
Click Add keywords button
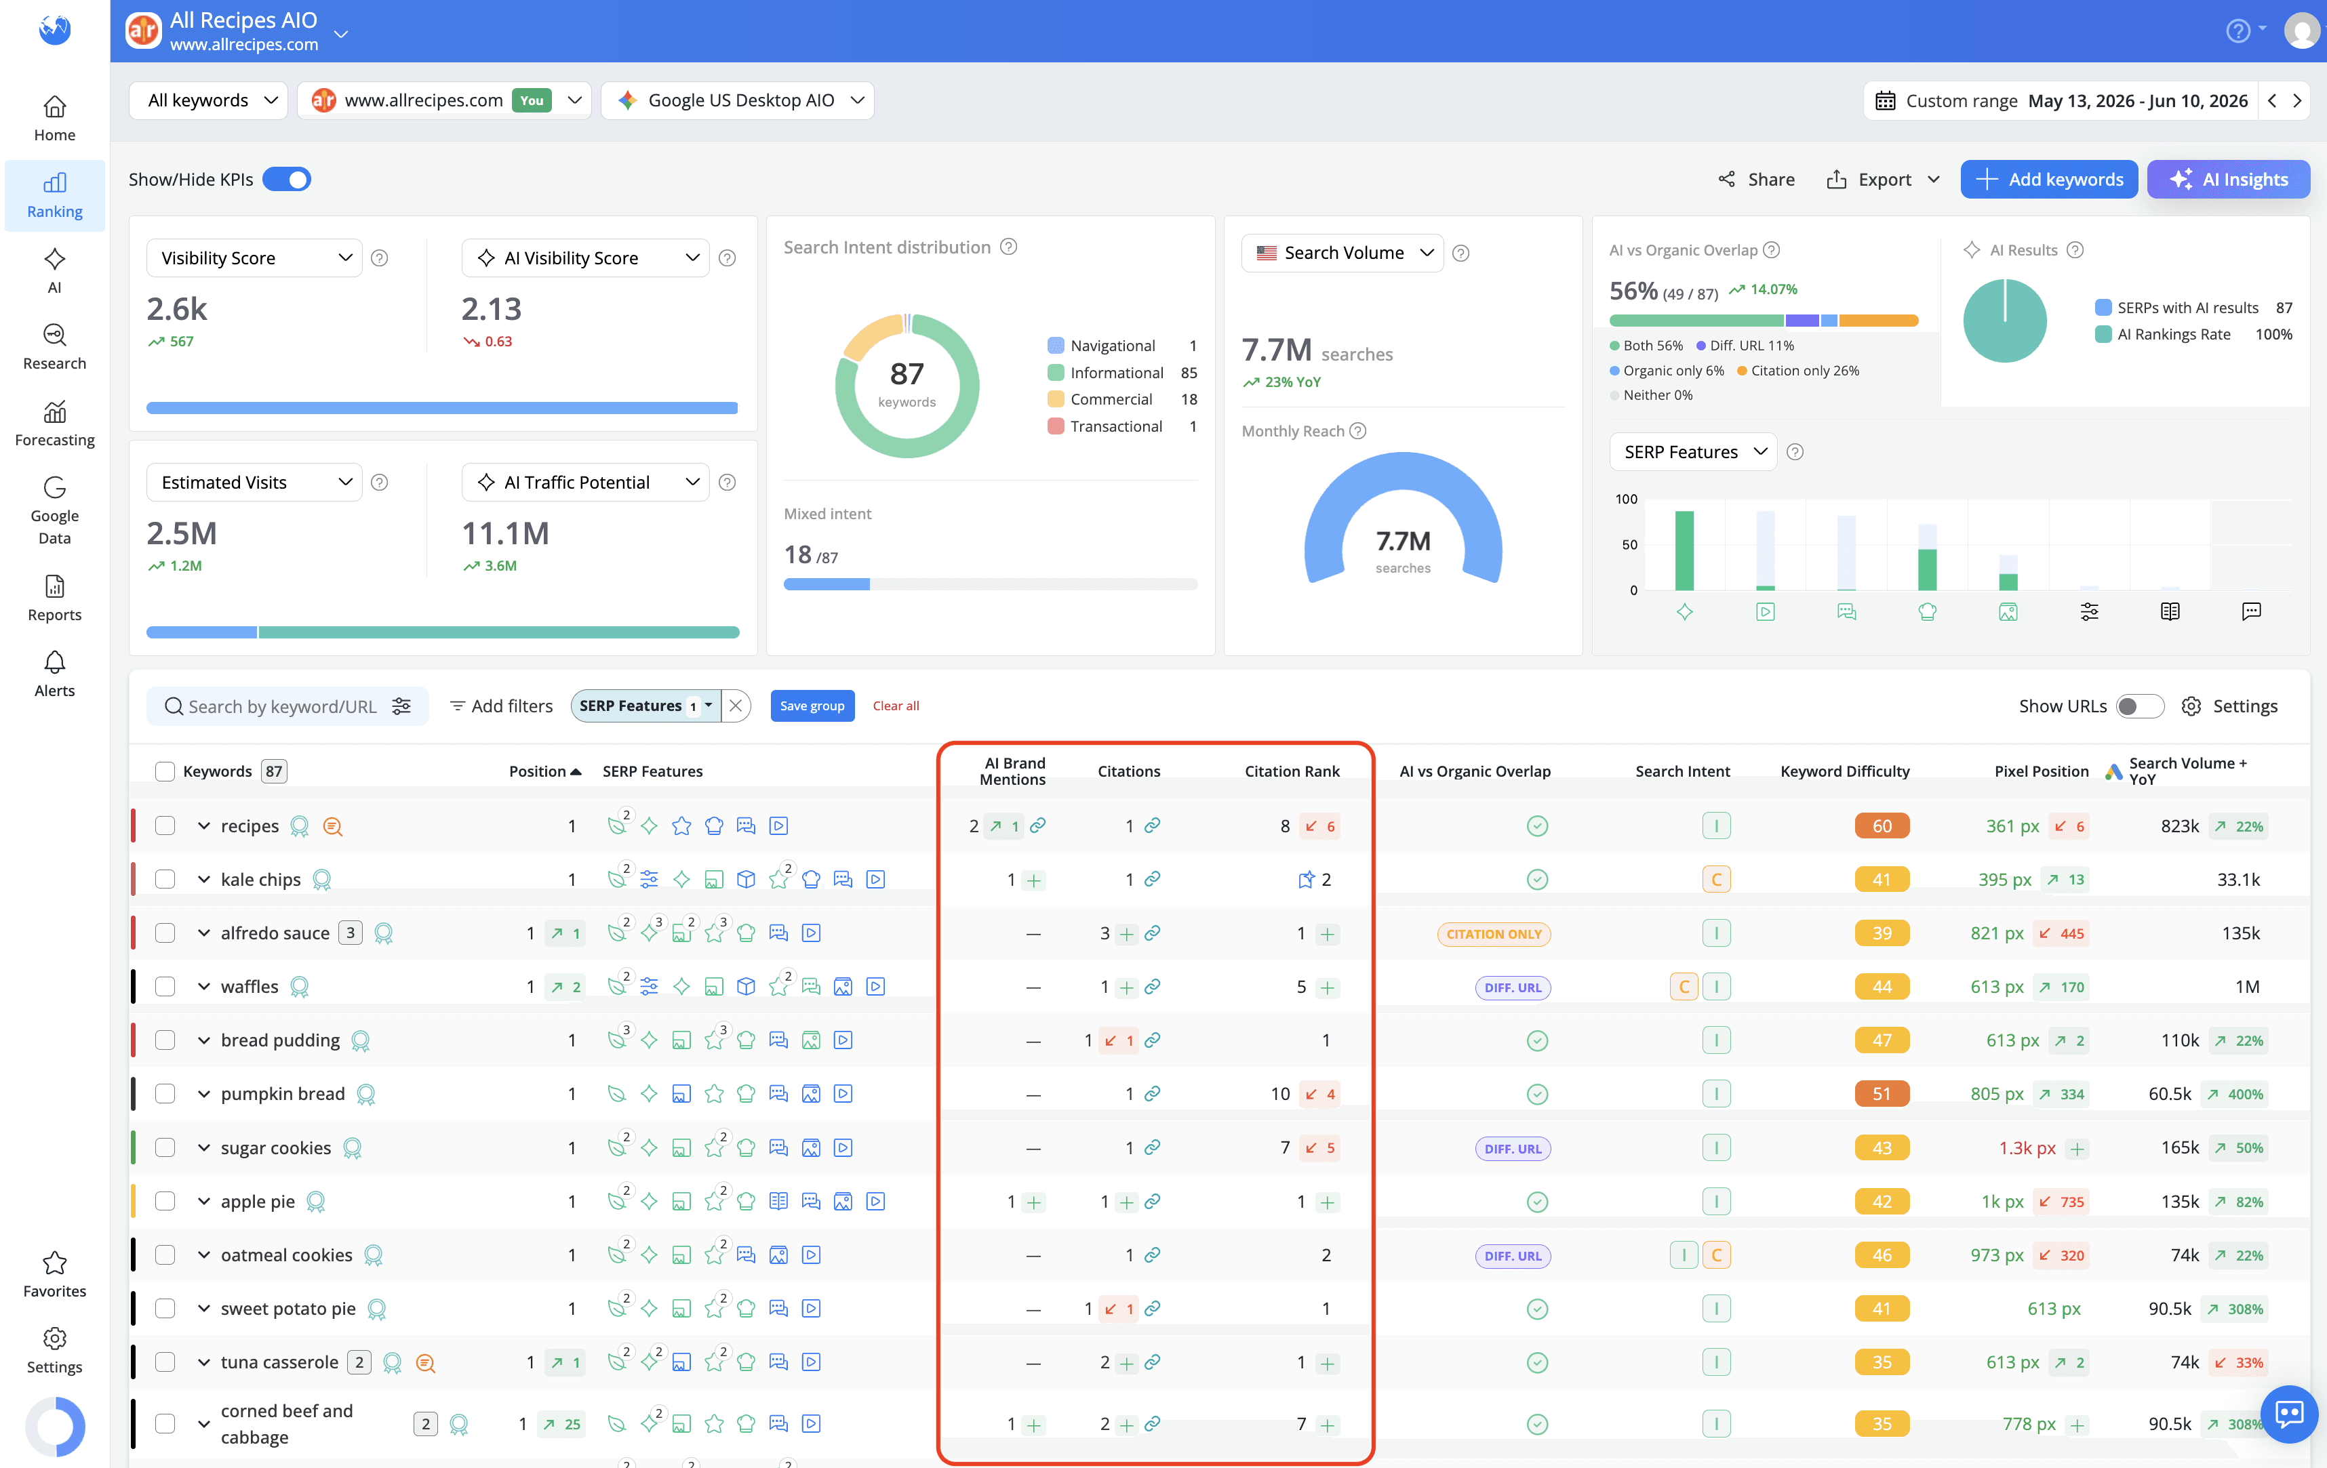pyautogui.click(x=2049, y=180)
